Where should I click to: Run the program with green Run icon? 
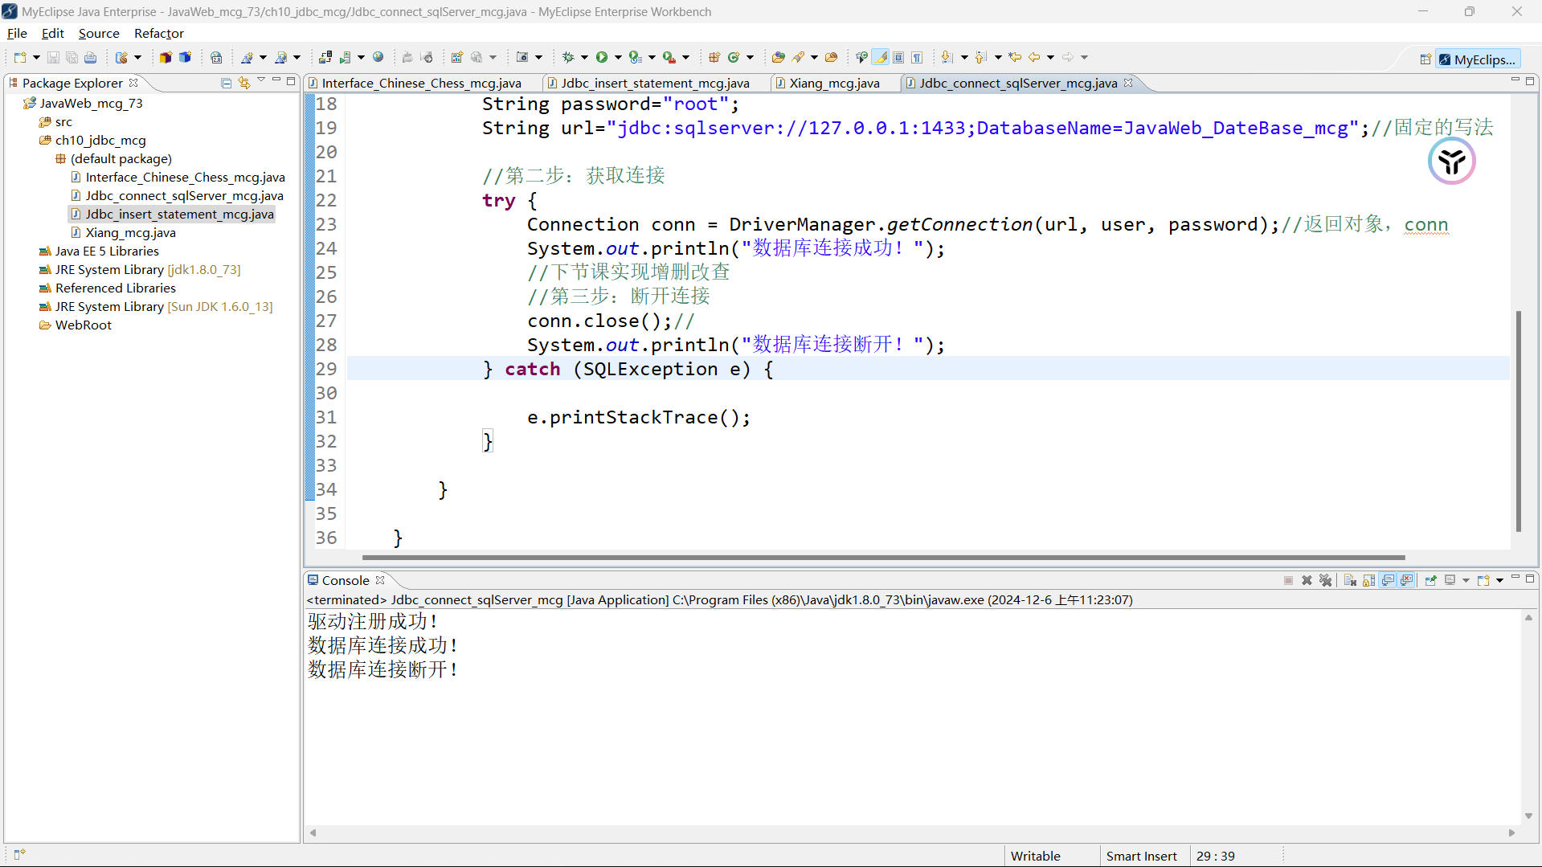(602, 57)
